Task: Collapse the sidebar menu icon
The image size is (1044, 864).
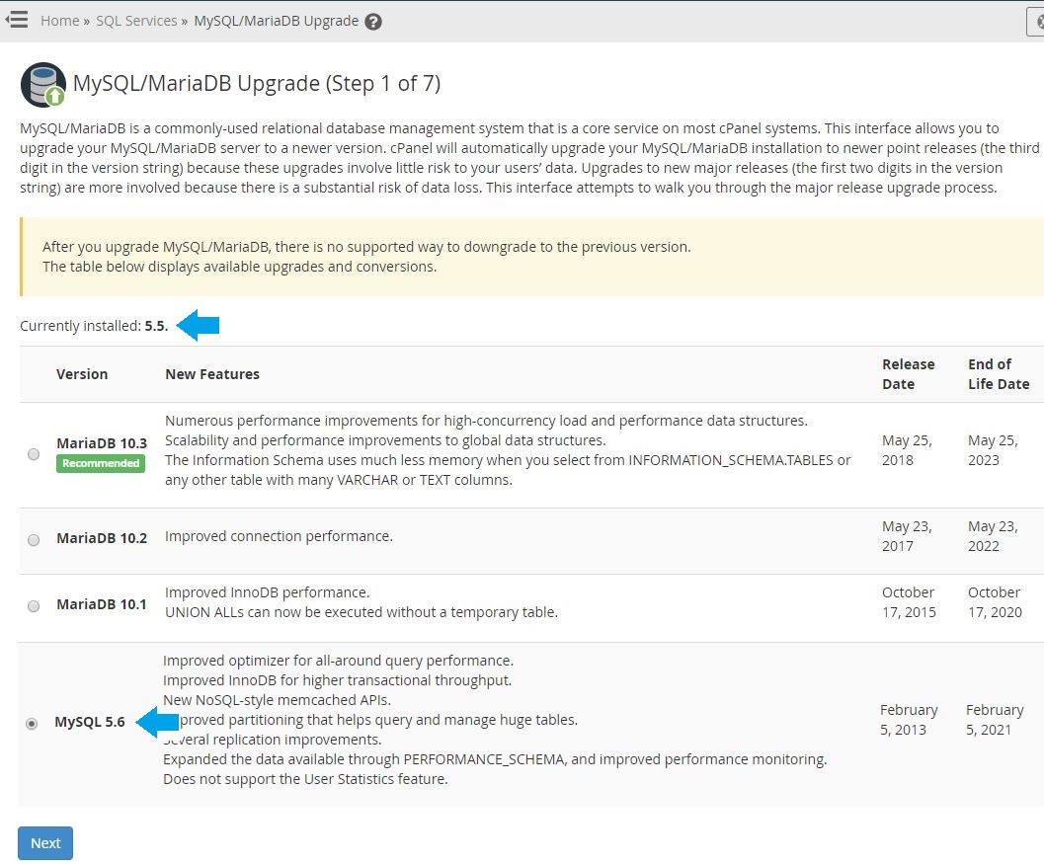Action: tap(17, 20)
